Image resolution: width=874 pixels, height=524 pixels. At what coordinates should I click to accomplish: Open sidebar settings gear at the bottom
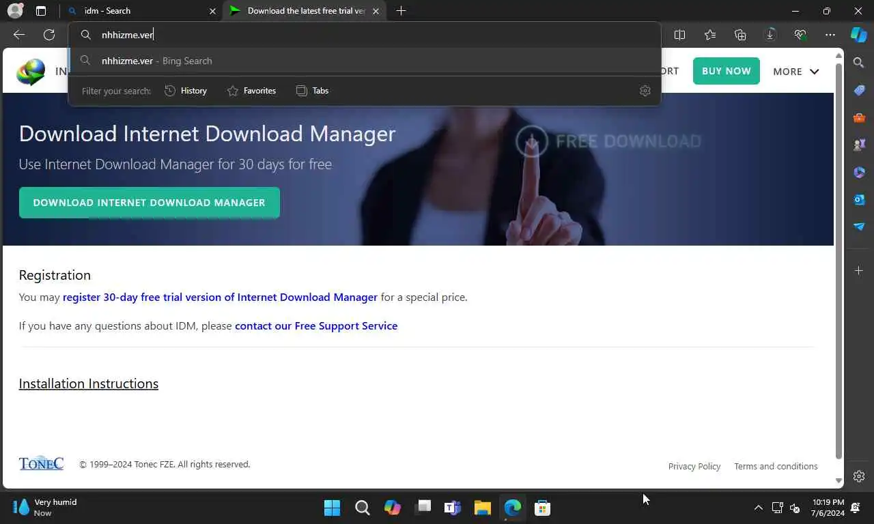(859, 476)
